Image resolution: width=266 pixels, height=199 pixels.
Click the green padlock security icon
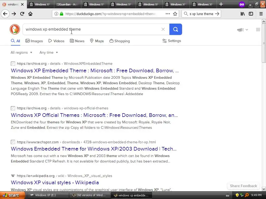click(62, 14)
